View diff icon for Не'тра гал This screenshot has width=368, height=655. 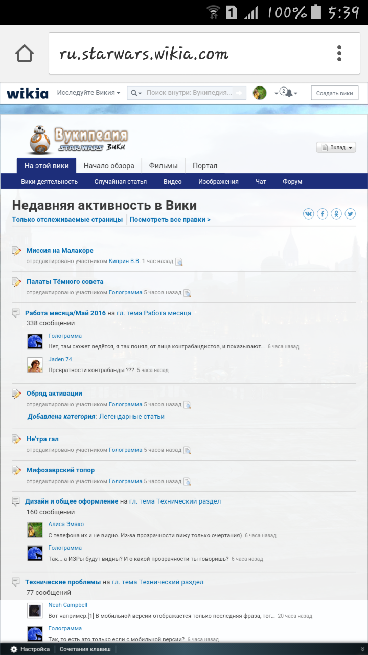[x=187, y=450]
